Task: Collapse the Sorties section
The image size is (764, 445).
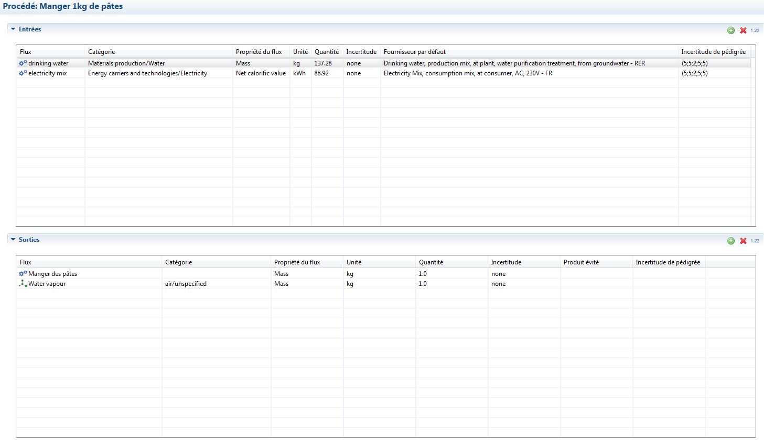Action: coord(13,240)
